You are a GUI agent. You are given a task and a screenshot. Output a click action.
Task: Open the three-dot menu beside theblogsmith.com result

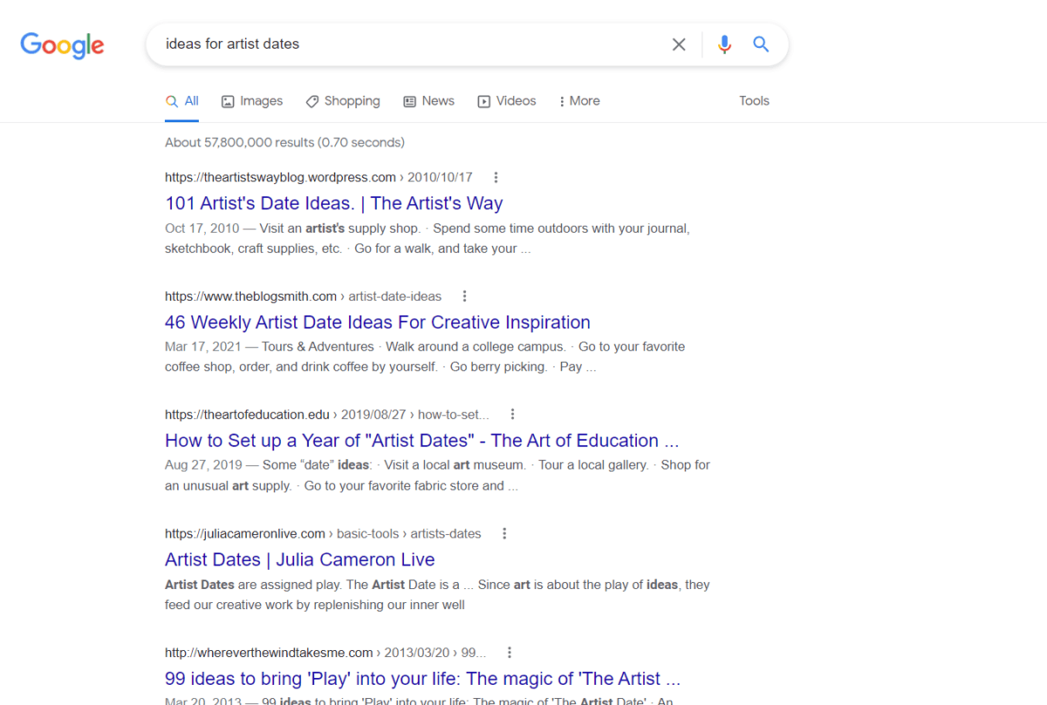(464, 295)
